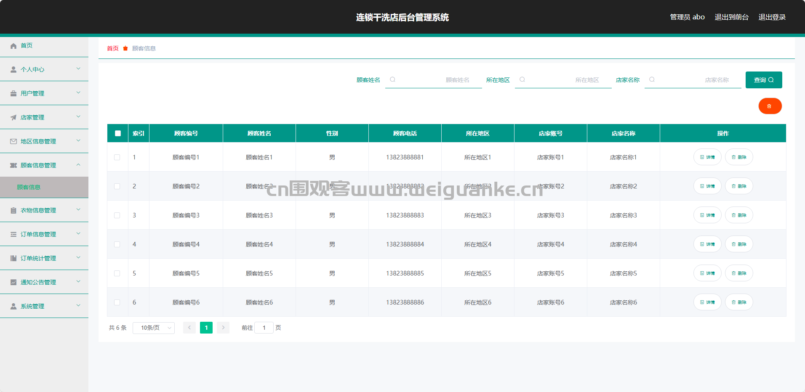Click the 首页 breadcrumb link

(113, 48)
